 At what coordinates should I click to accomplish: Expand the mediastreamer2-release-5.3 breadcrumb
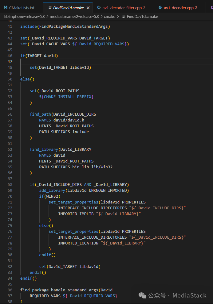72,16
